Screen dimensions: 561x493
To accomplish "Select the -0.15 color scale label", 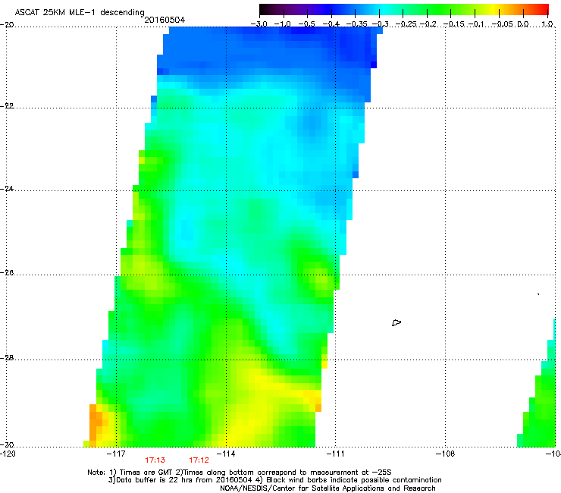I will [x=453, y=24].
